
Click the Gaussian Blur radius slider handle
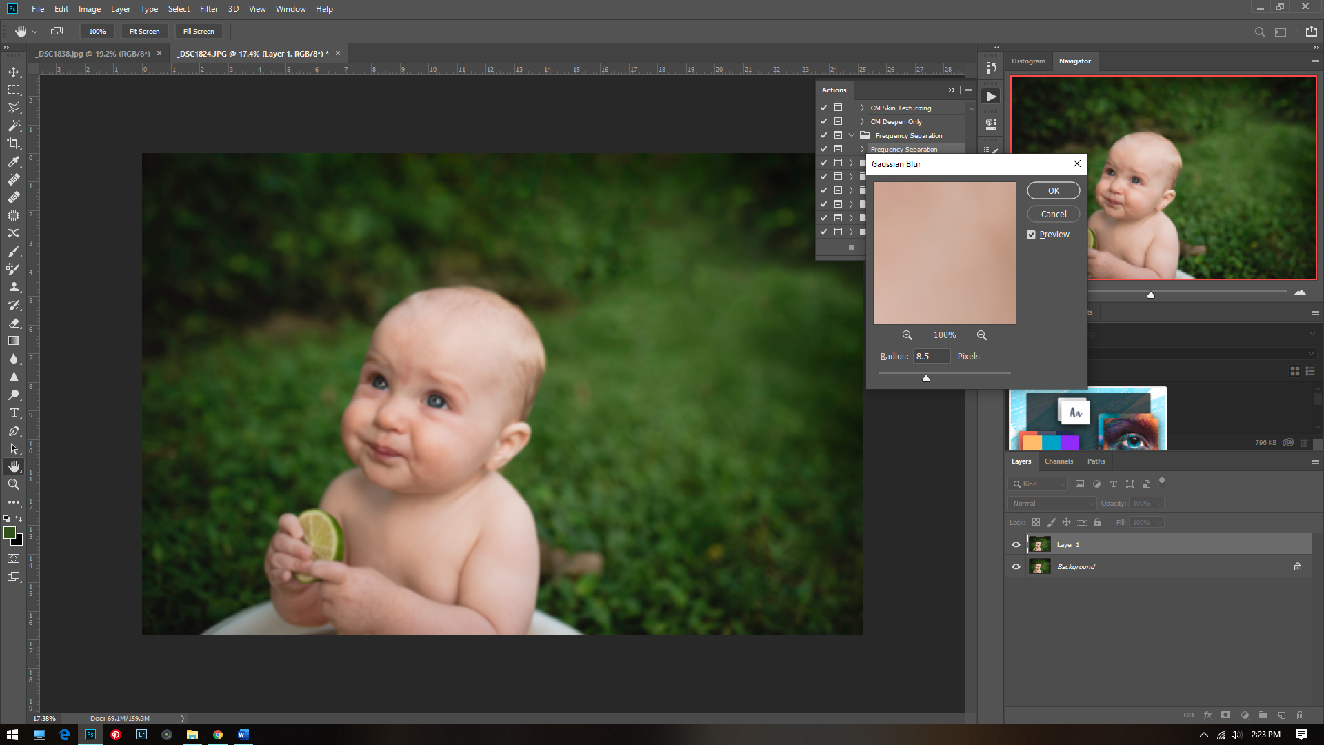coord(926,378)
